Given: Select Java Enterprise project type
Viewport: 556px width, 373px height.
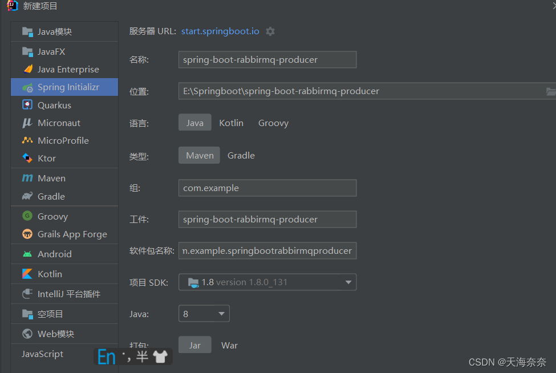Looking at the screenshot, I should pyautogui.click(x=64, y=69).
